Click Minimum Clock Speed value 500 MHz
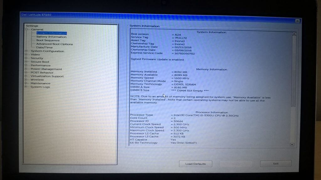The width and height of the screenshot is (321, 180). [x=180, y=128]
